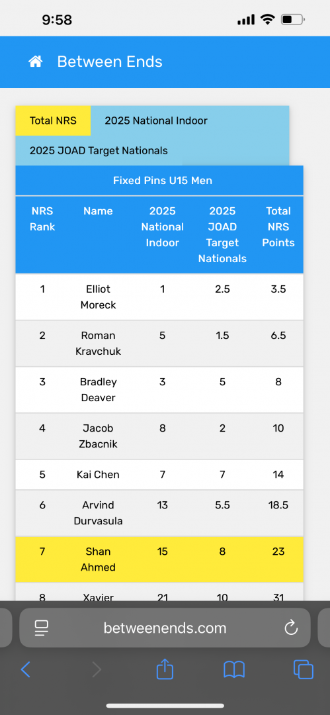Tap the Between Ends site title
The image size is (330, 715).
click(x=110, y=62)
